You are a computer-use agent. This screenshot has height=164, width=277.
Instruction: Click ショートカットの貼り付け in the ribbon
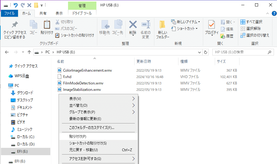tap(74, 35)
